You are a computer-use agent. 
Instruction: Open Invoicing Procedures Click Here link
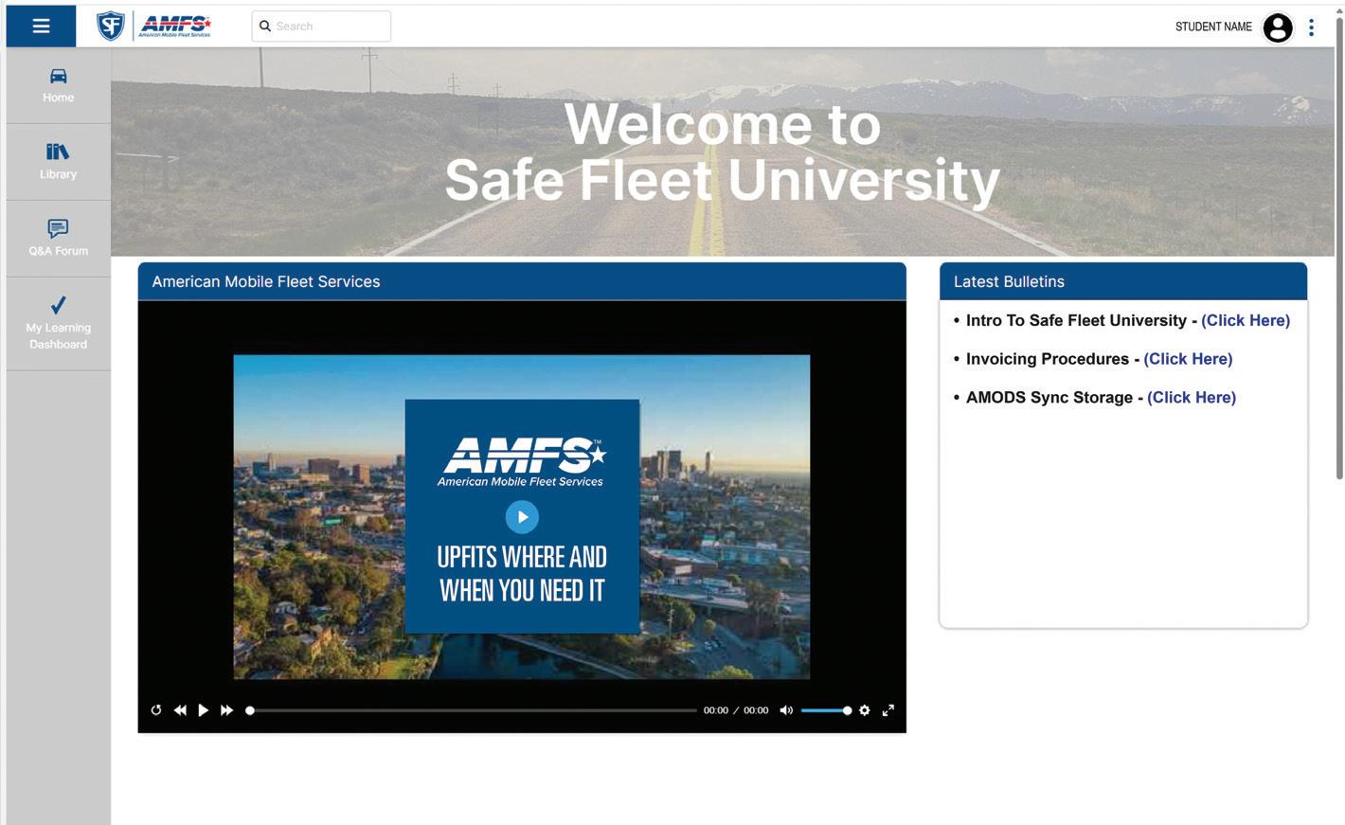point(1188,359)
